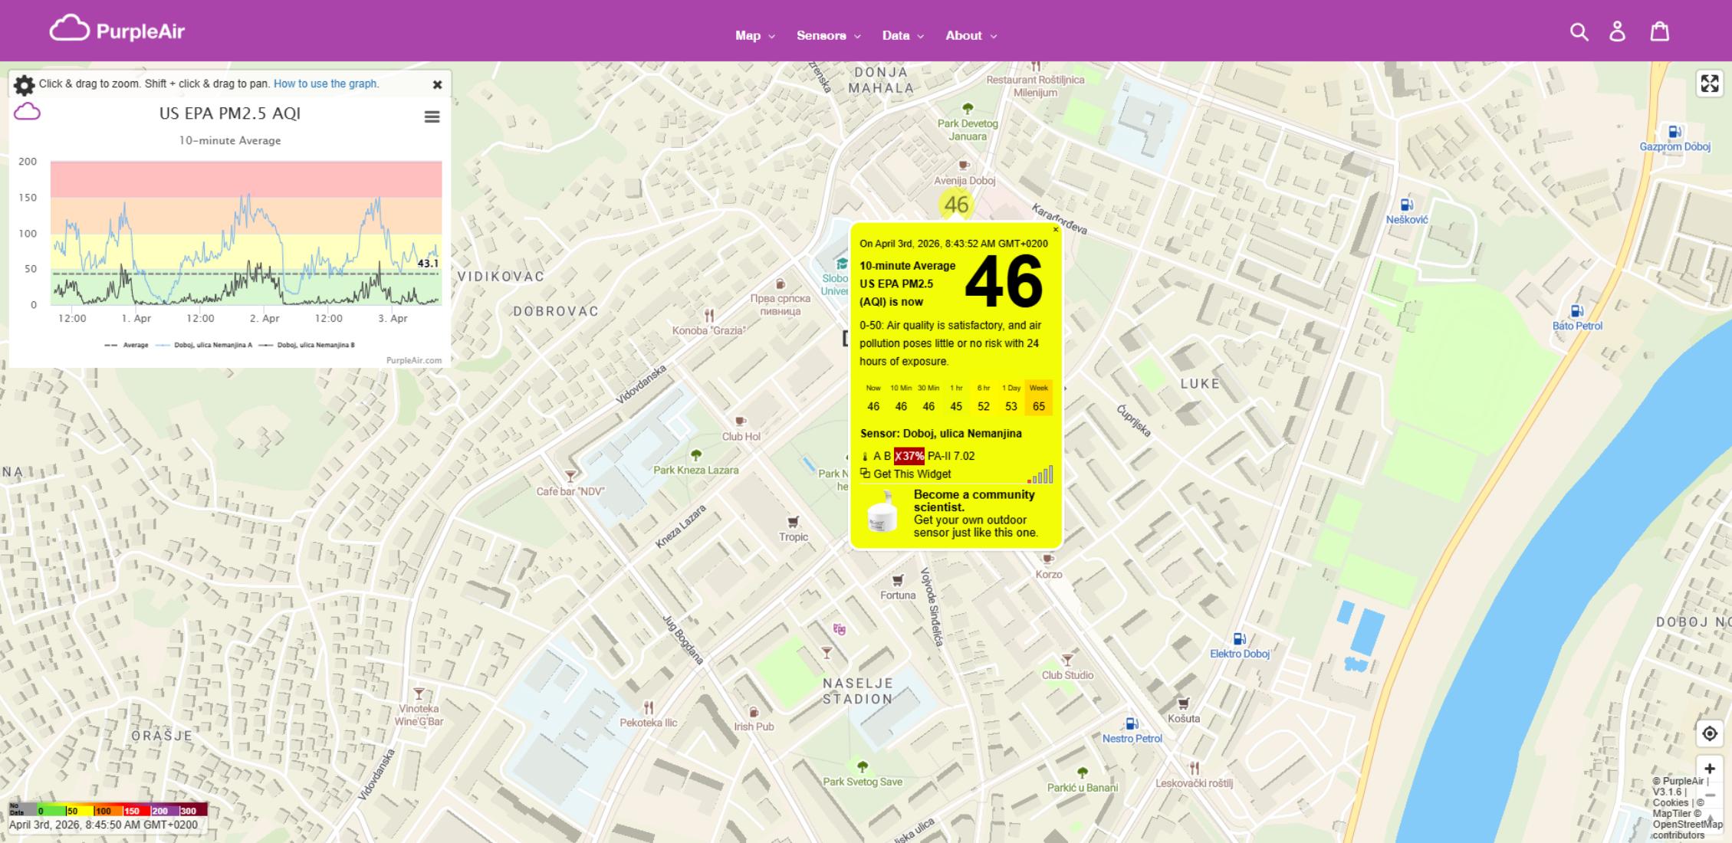Click the PurpleAir cloud logo
This screenshot has width=1732, height=843.
70,29
